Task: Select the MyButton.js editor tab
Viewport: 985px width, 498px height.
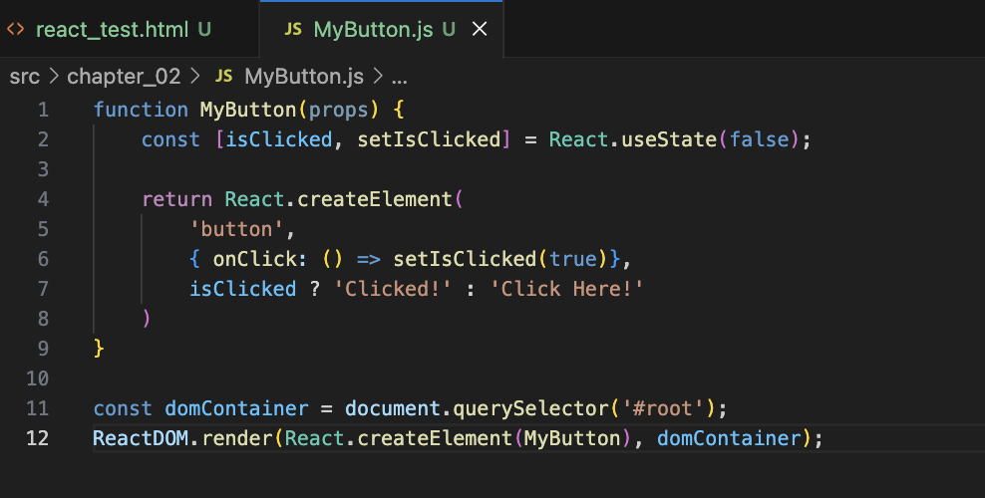Action: 381,29
